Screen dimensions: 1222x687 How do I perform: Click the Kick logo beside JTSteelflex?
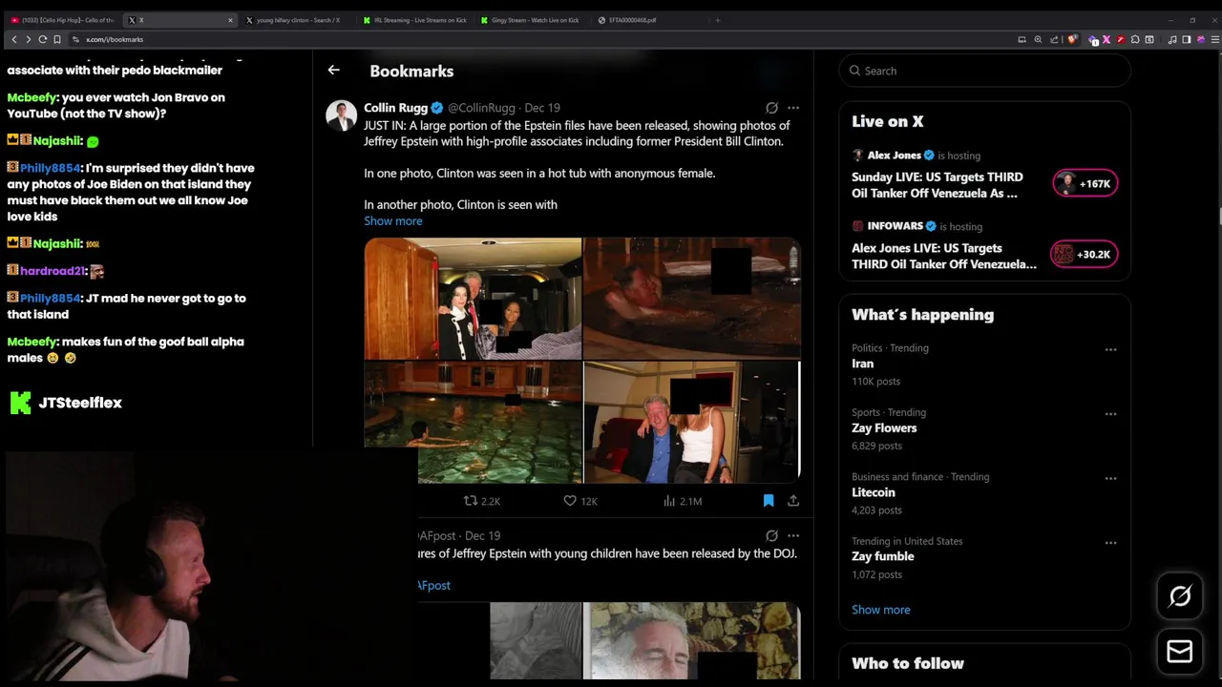pos(20,403)
